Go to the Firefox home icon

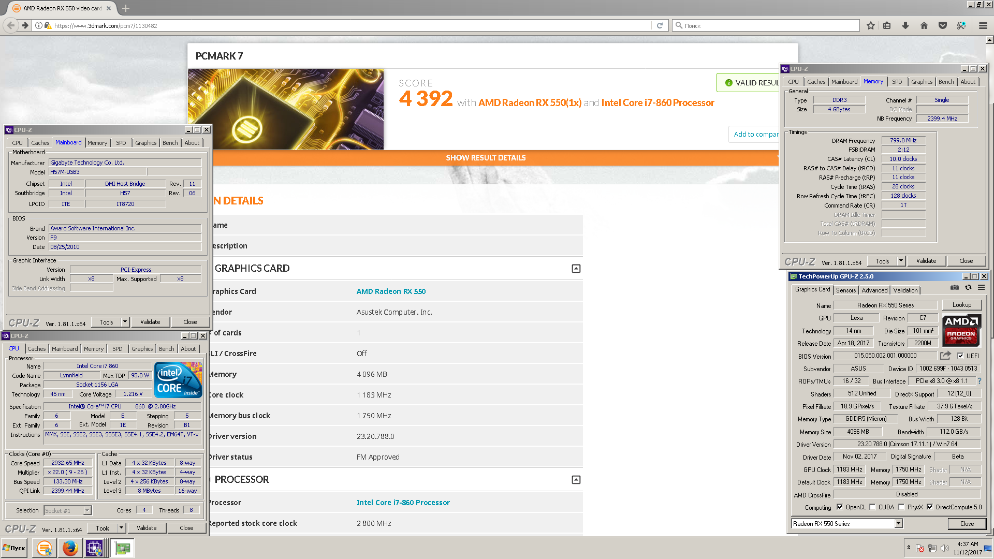coord(924,25)
